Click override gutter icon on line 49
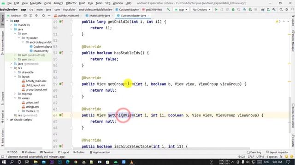Screen dimensions: 295x165 [61, 22]
